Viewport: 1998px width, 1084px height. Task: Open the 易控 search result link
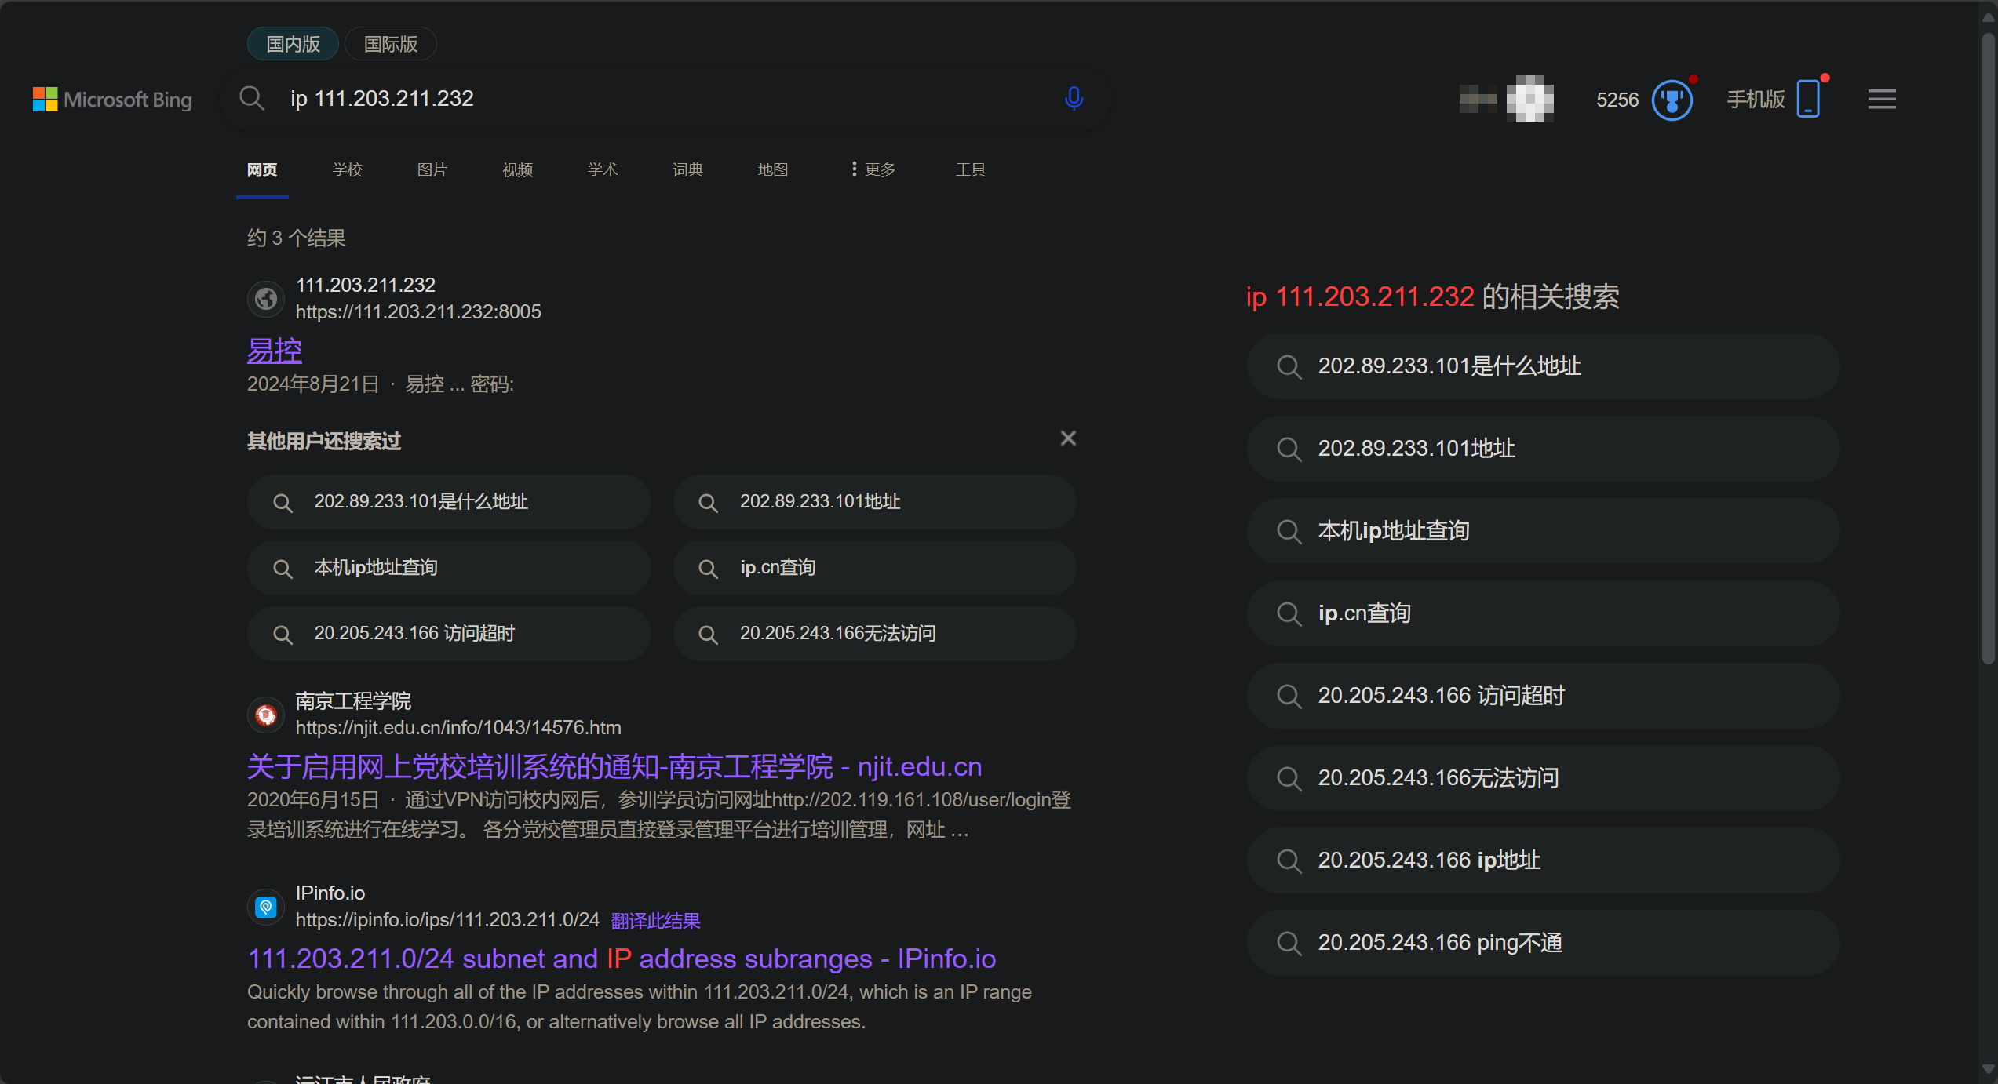click(274, 350)
